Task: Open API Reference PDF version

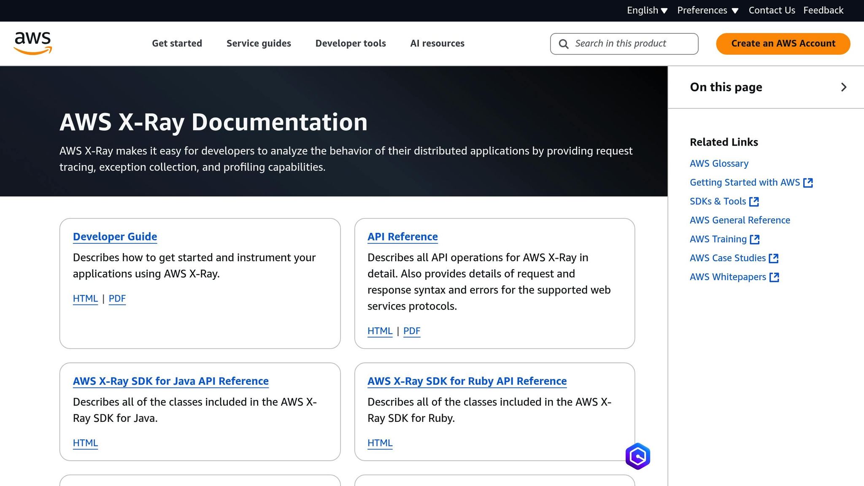Action: 412,331
